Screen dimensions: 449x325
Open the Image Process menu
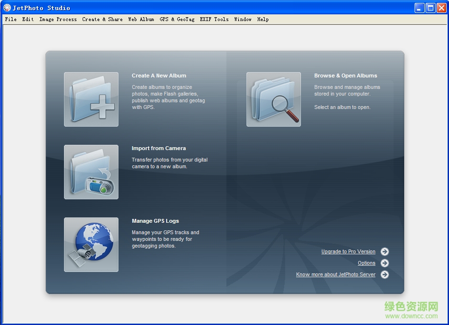pos(58,20)
